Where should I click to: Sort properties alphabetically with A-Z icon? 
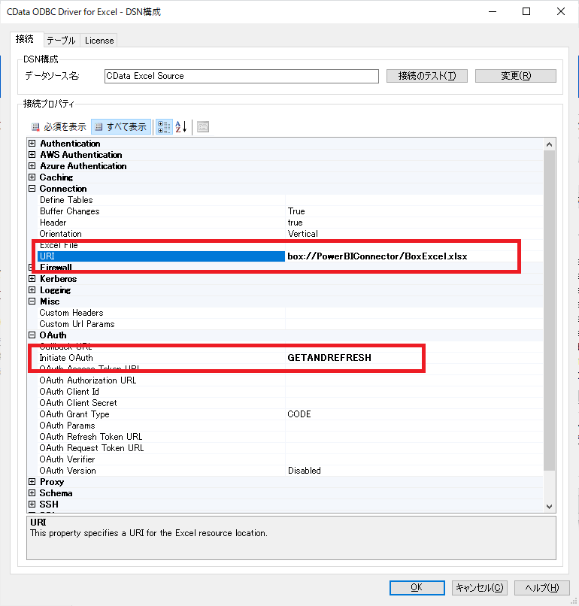click(x=181, y=127)
